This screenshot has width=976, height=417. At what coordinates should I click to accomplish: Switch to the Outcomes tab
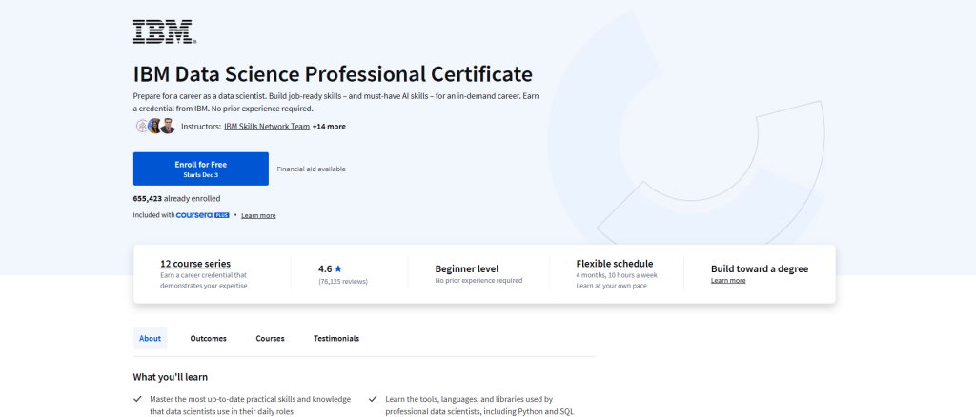tap(209, 339)
